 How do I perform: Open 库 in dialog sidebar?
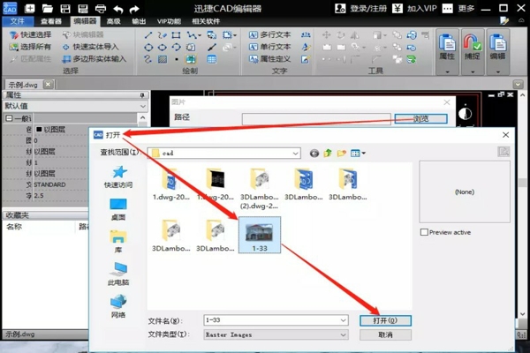pos(118,241)
